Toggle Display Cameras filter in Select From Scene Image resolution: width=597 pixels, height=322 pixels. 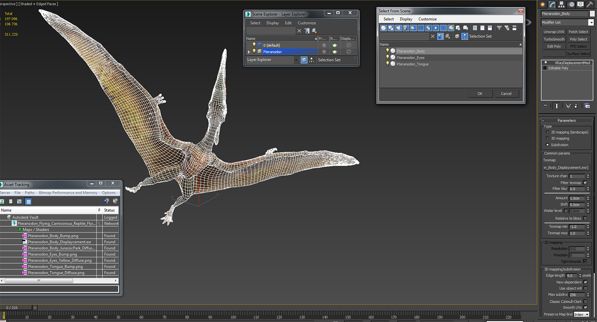point(406,28)
